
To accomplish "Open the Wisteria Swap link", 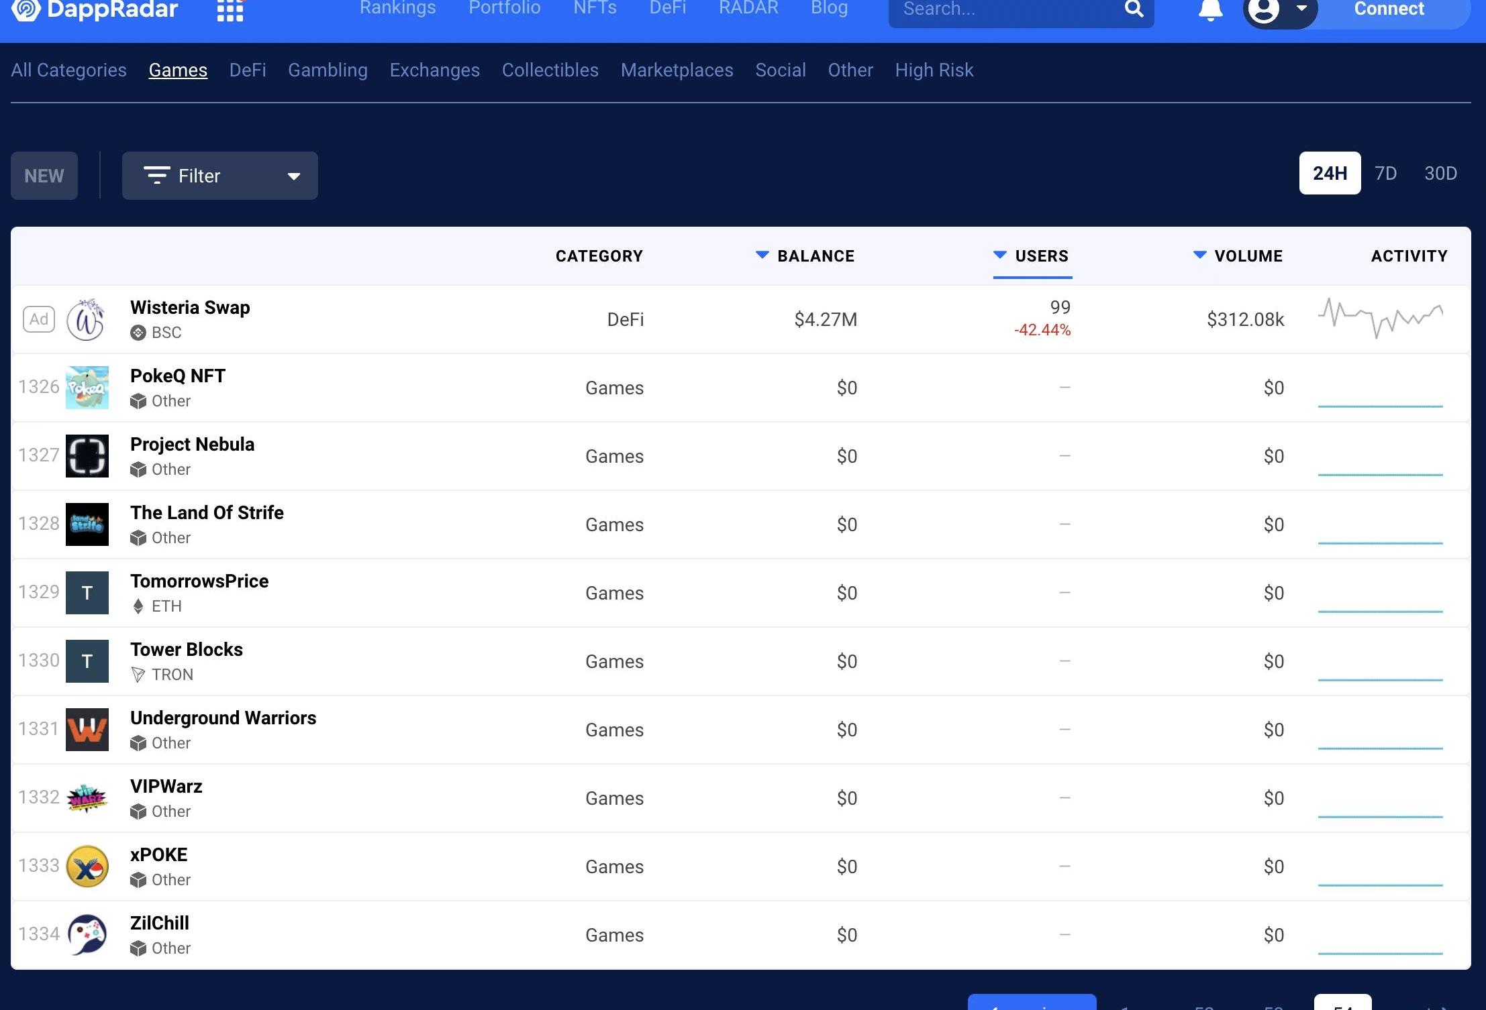I will (x=190, y=307).
